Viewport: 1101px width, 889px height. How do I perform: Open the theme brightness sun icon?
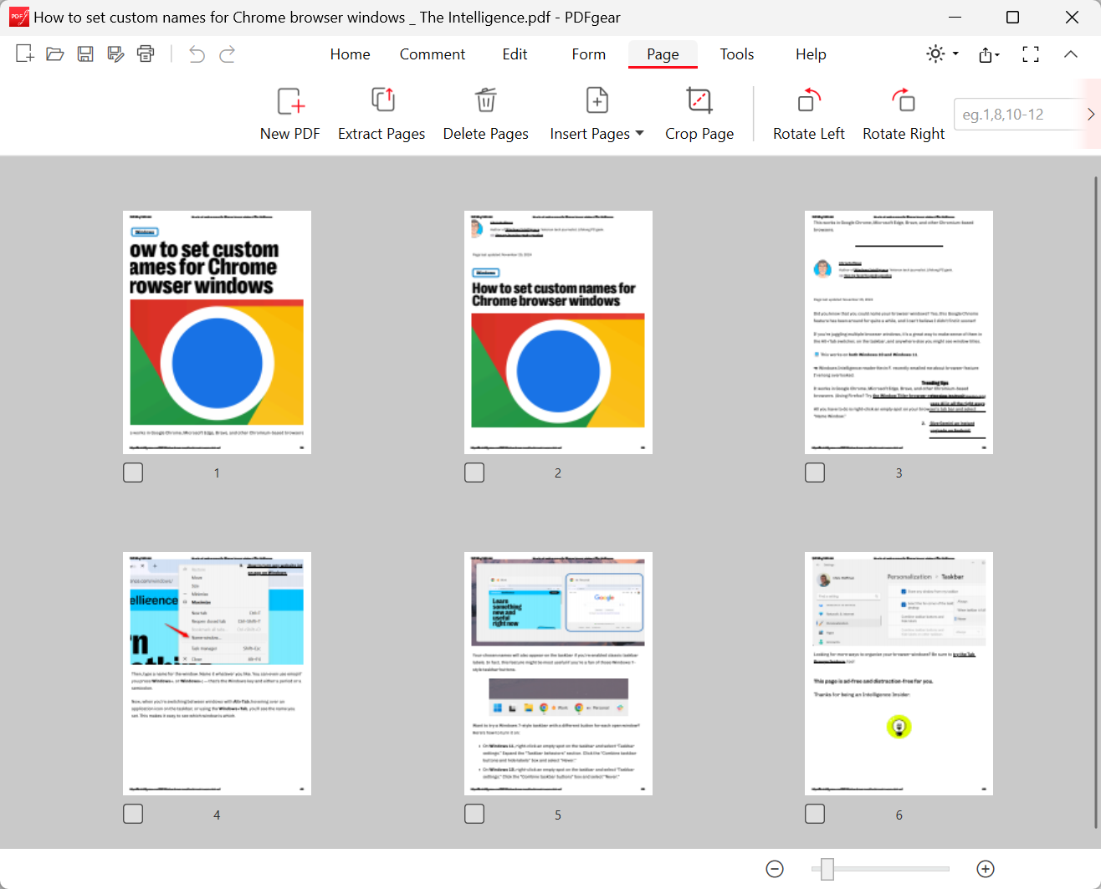click(935, 54)
